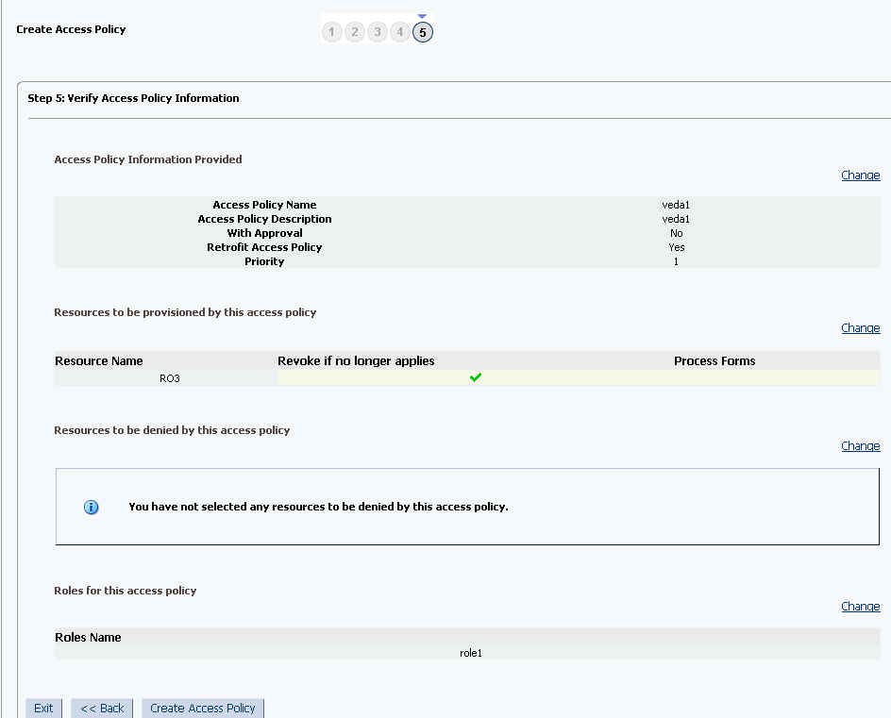Click Change for the roles section
The height and width of the screenshot is (718, 891).
click(860, 606)
